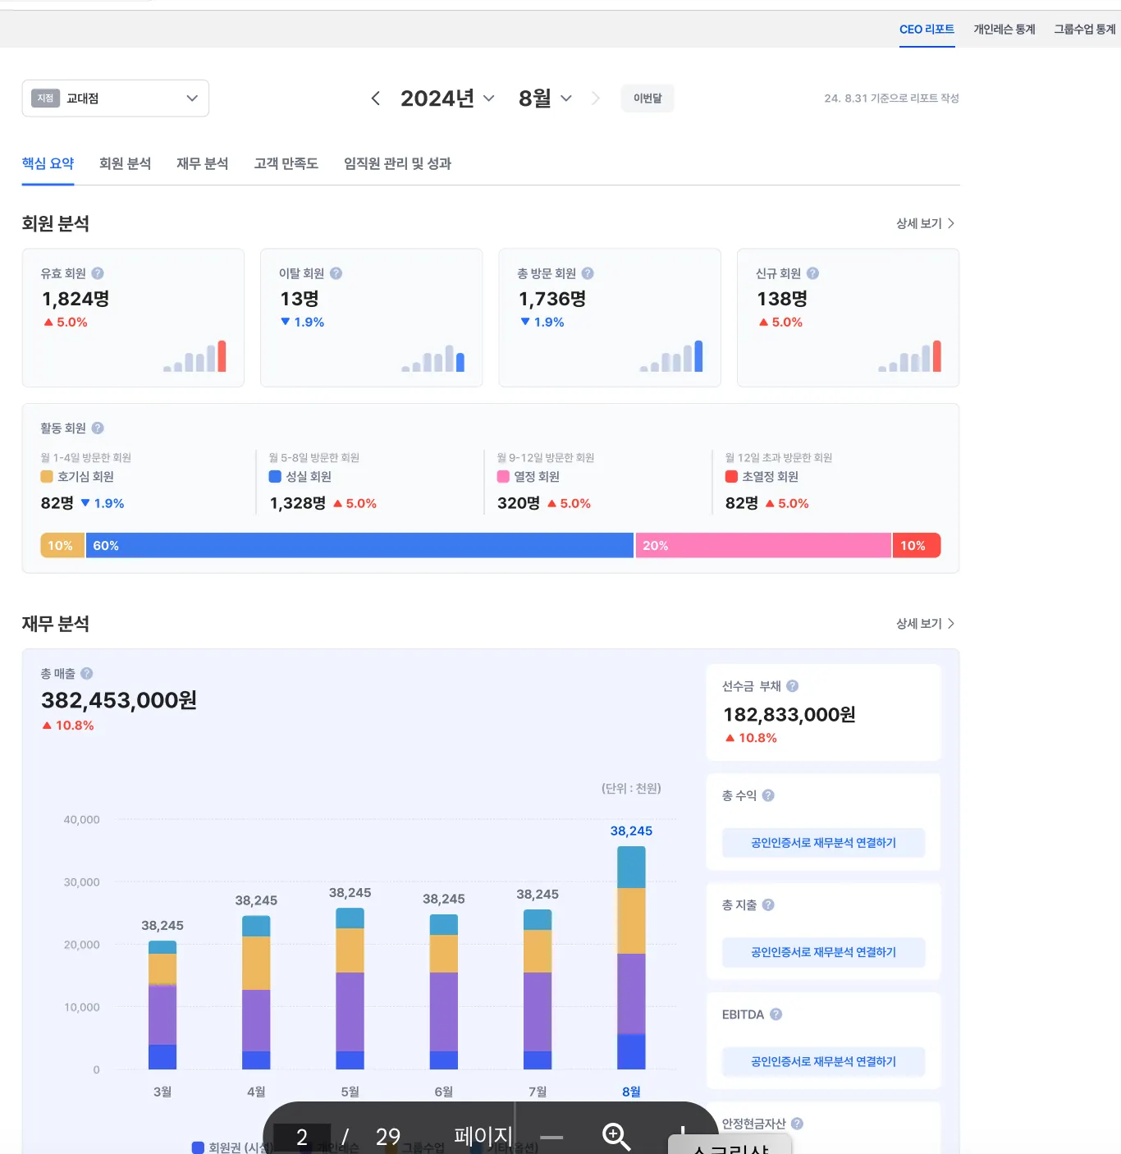Click the 182,833,000원 선수금 부채 value
Image resolution: width=1121 pixels, height=1154 pixels.
(x=789, y=715)
